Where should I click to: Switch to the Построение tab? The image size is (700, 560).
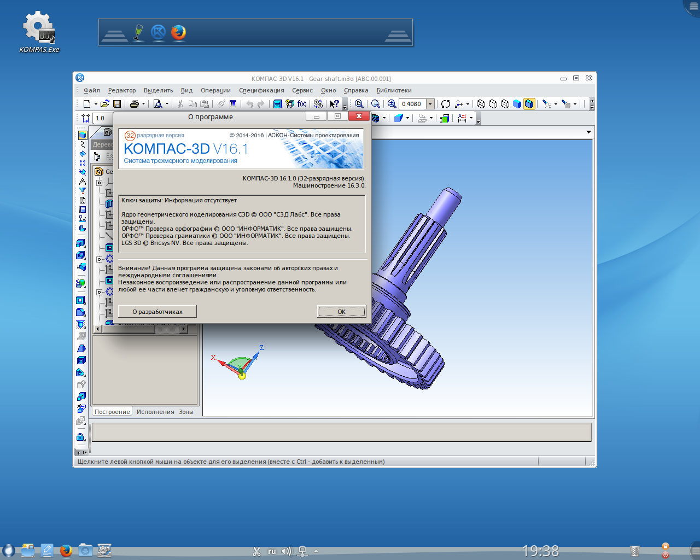[x=112, y=412]
